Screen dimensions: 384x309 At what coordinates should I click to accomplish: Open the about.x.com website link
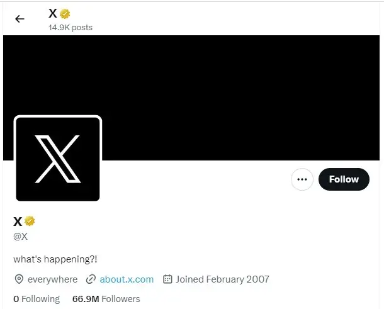point(127,279)
